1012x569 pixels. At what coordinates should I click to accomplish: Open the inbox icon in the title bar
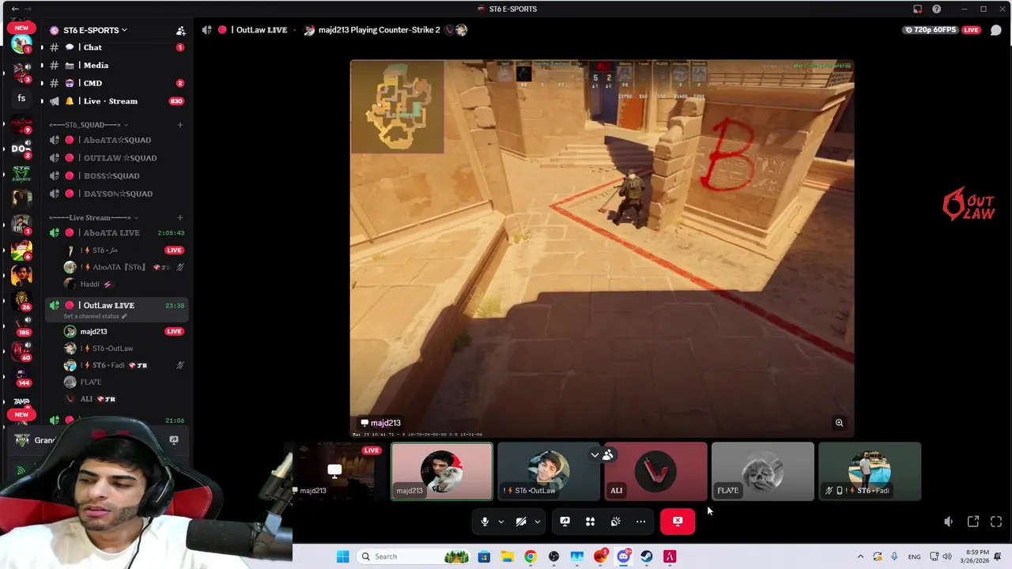coord(917,9)
